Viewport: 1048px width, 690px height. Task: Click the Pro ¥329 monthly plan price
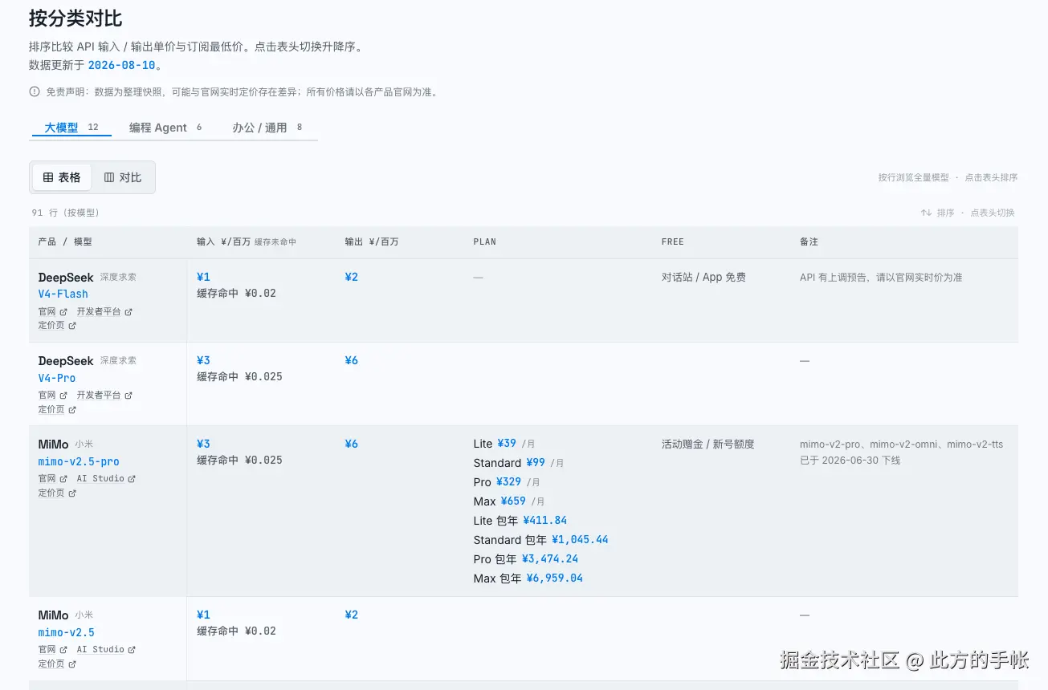pos(507,482)
